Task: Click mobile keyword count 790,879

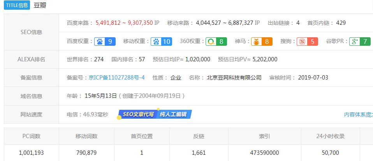Action: [86, 153]
